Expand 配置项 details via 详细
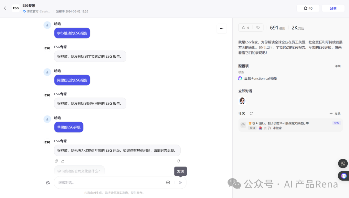 pyautogui.click(x=338, y=66)
